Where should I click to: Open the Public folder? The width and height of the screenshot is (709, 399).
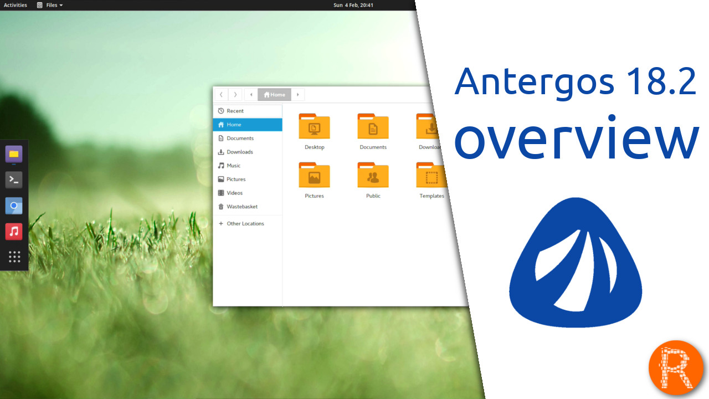point(373,181)
